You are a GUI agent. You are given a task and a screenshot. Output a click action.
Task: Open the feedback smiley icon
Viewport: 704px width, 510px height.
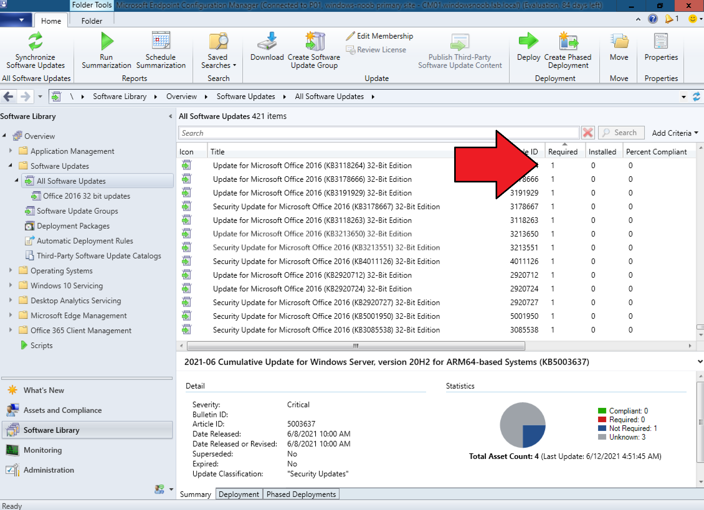click(x=692, y=19)
